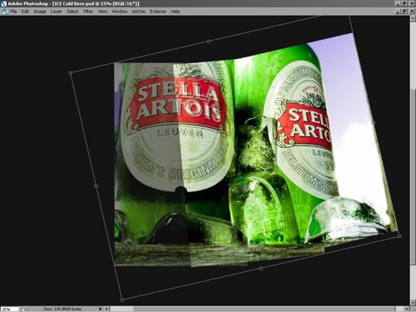Viewport: 416px width, 312px height.
Task: Open the File menu
Action: pyautogui.click(x=13, y=12)
